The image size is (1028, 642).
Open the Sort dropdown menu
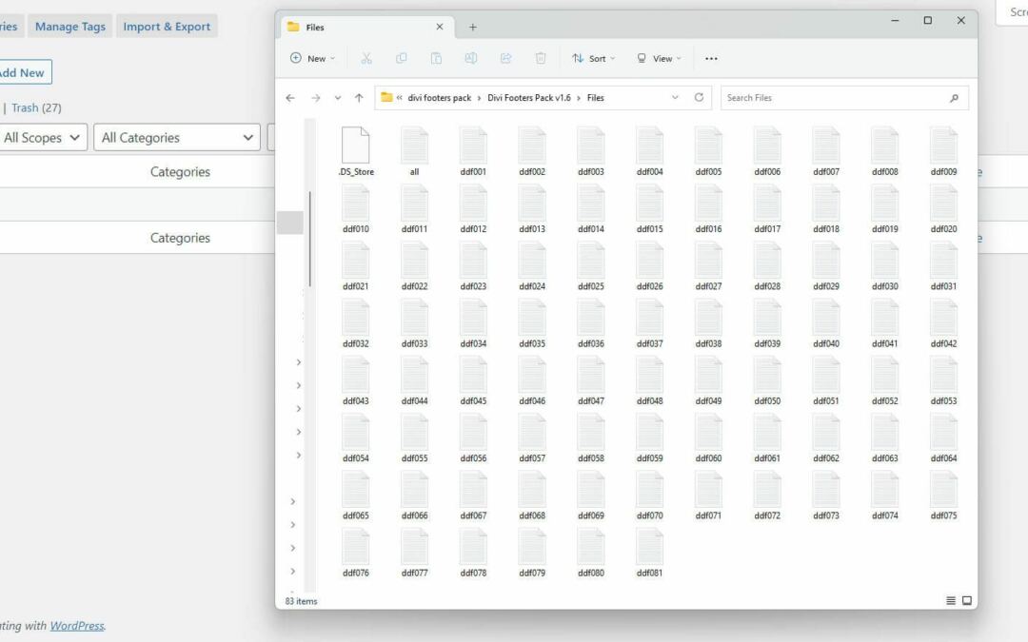593,58
